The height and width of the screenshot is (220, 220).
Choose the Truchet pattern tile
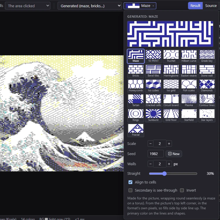[x=171, y=56]
